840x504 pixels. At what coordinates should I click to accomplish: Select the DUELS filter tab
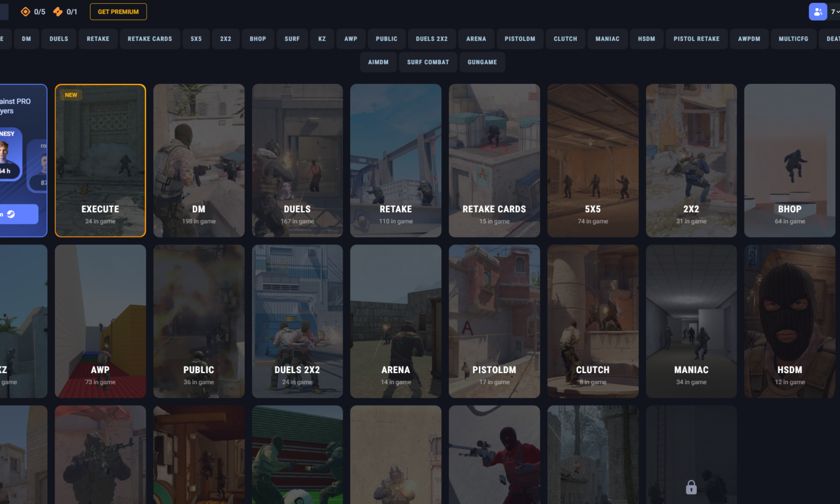coord(59,39)
